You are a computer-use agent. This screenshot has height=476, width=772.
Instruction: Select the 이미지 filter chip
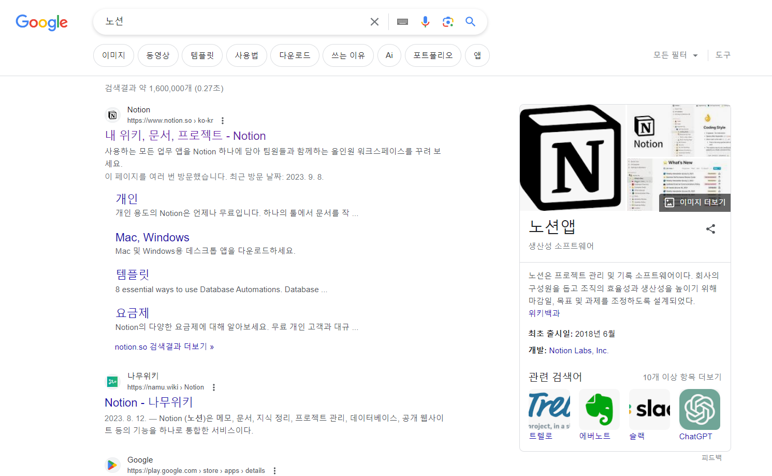coord(113,55)
